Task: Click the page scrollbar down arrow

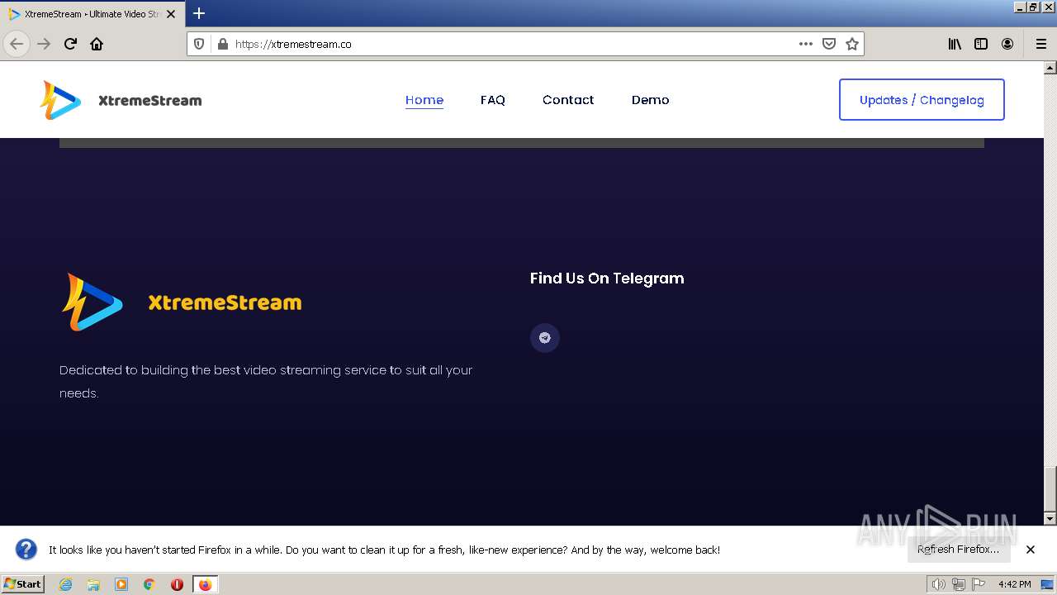Action: coord(1050,519)
